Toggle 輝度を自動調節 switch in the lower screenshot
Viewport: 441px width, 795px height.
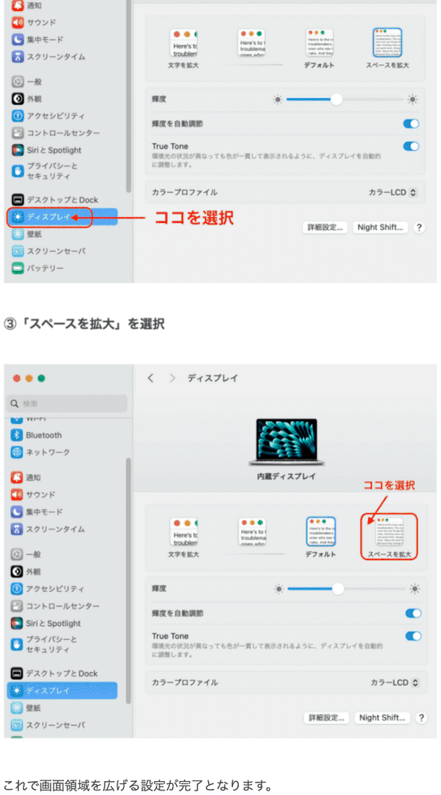413,613
